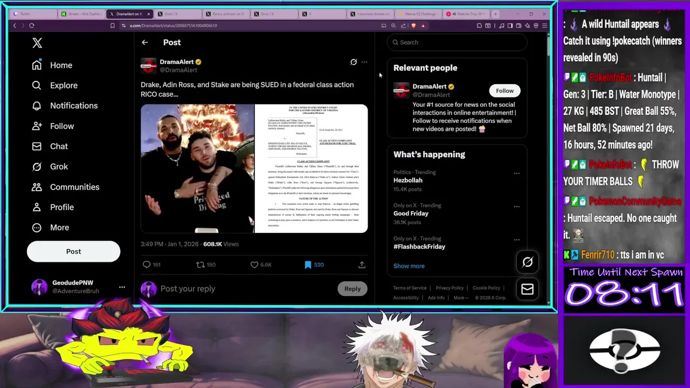Open Privacy Policy footer link
The height and width of the screenshot is (388, 690).
coord(450,288)
